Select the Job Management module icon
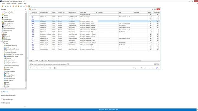This screenshot has width=198, height=111. (3, 23)
